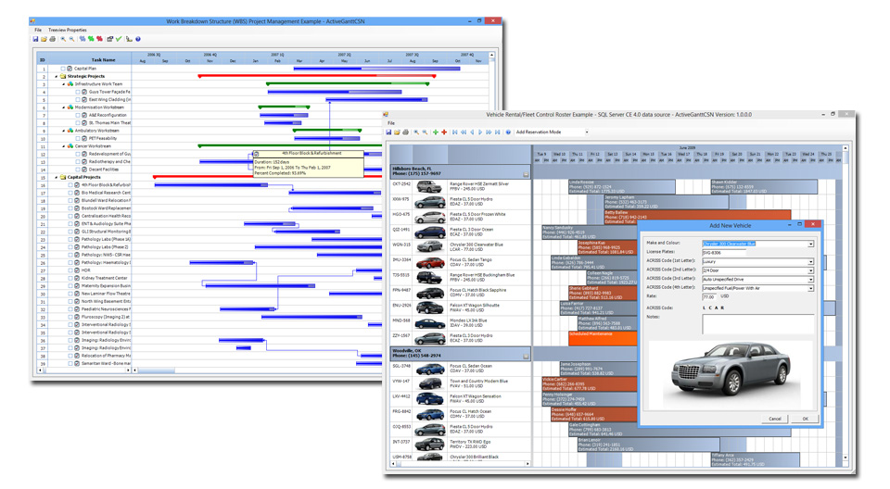This screenshot has height=489, width=890.
Task: Collapse the Strategic Projects tree node
Action: point(57,77)
